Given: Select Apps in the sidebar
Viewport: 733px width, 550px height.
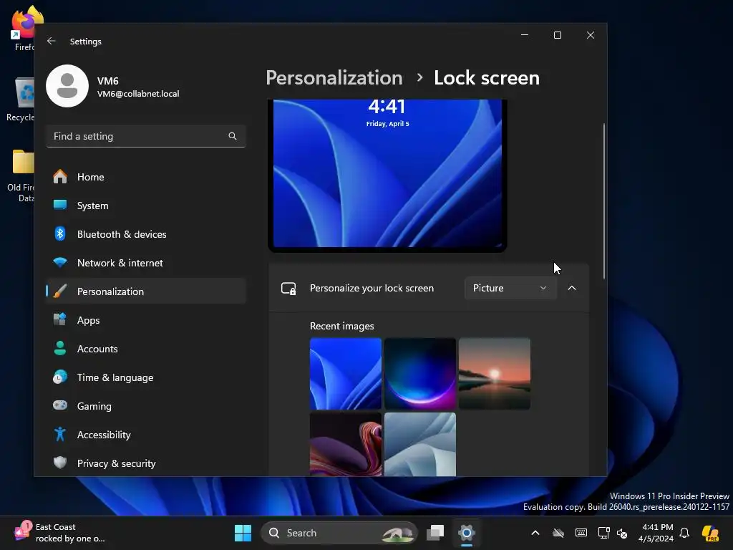Looking at the screenshot, I should pos(146,320).
